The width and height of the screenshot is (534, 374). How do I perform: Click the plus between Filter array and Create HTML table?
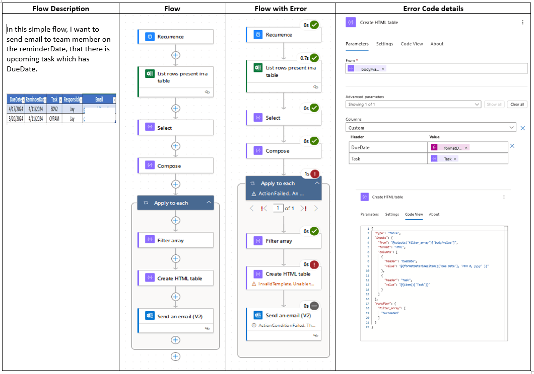pyautogui.click(x=175, y=259)
